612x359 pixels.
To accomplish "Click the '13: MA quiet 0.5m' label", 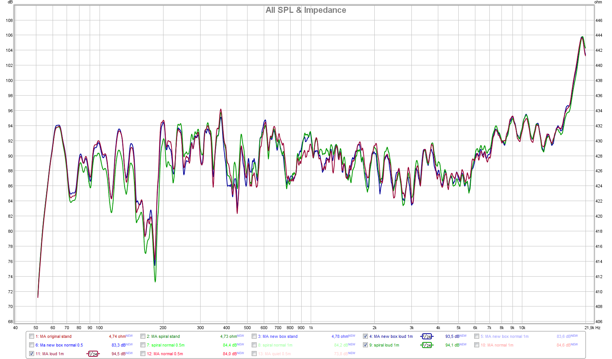I will 274,354.
